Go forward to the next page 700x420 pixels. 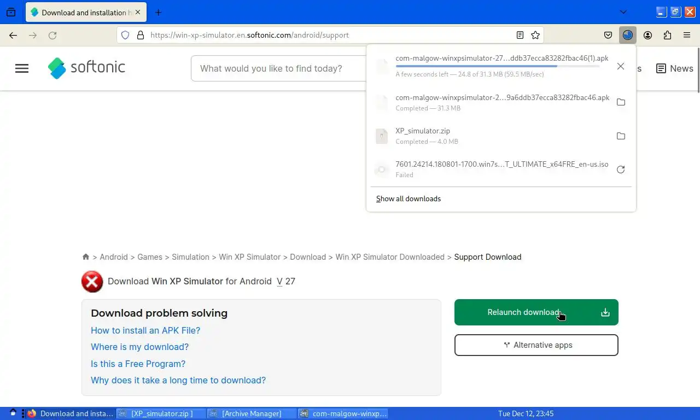(x=33, y=35)
